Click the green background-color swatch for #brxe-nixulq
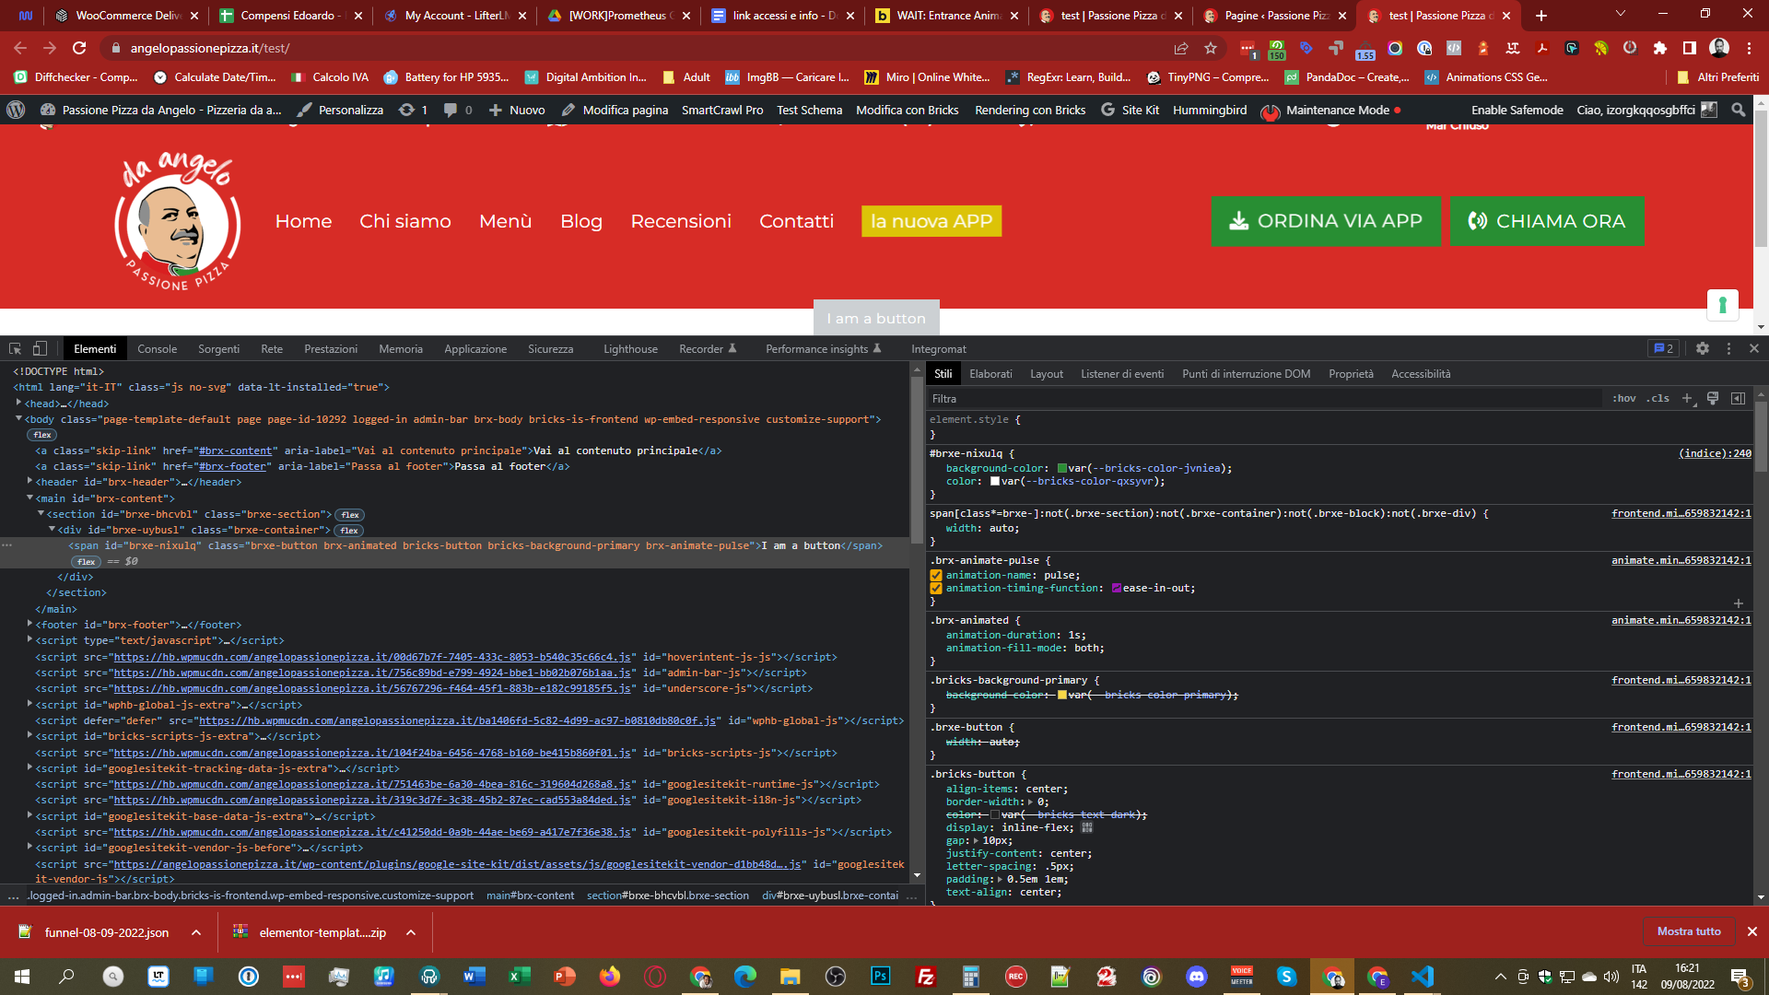1769x995 pixels. click(x=1062, y=468)
